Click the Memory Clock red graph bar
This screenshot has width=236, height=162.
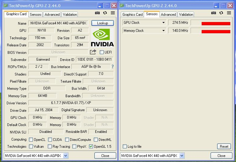click(216, 32)
